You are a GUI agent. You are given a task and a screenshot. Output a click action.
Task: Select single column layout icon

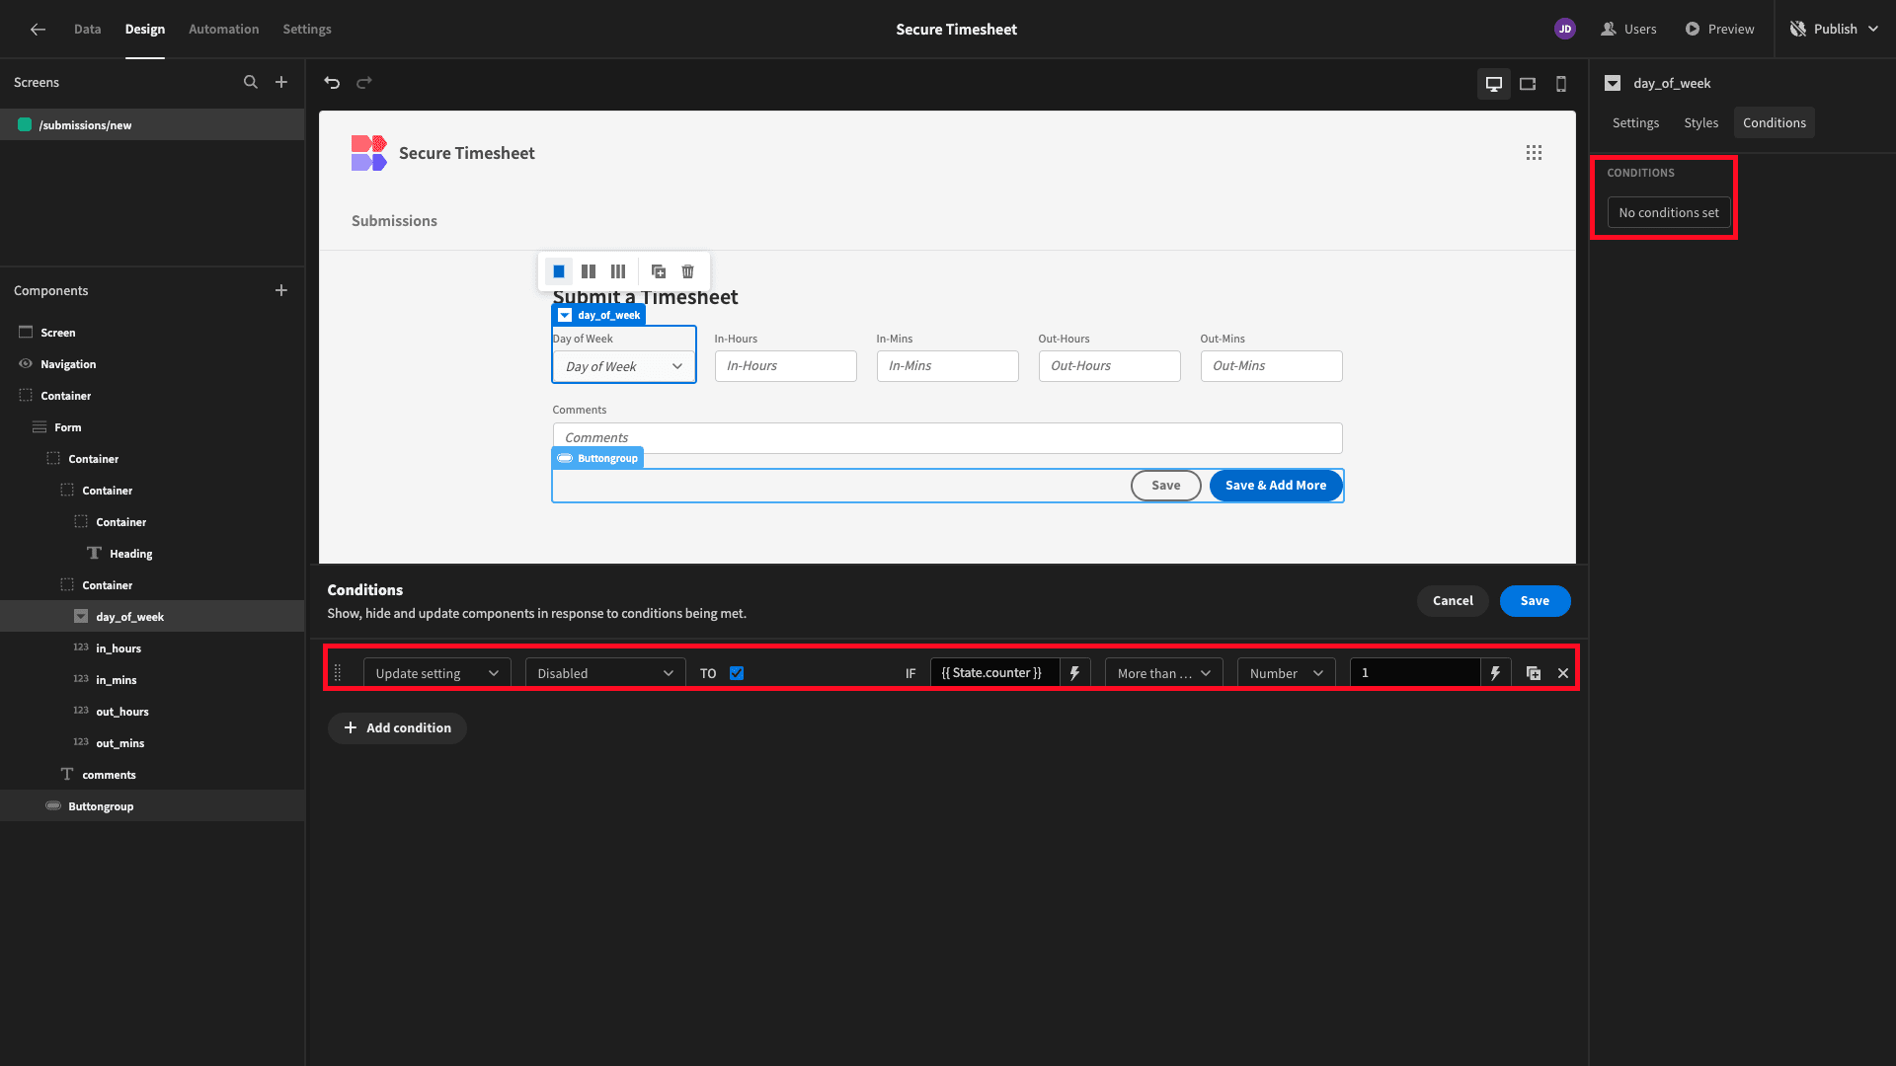click(559, 271)
